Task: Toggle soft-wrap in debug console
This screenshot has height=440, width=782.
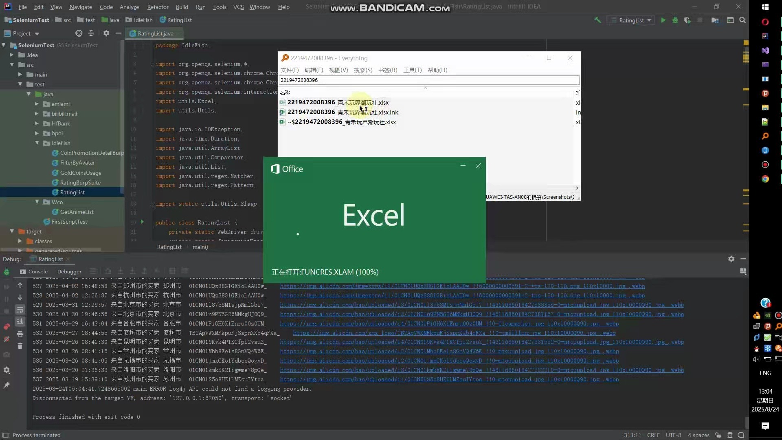Action: pyautogui.click(x=20, y=310)
